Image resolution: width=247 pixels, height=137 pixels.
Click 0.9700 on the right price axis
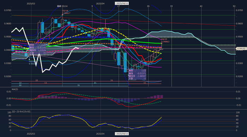coord(239,10)
